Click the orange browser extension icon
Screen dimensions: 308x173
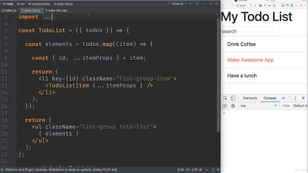point(301,5)
